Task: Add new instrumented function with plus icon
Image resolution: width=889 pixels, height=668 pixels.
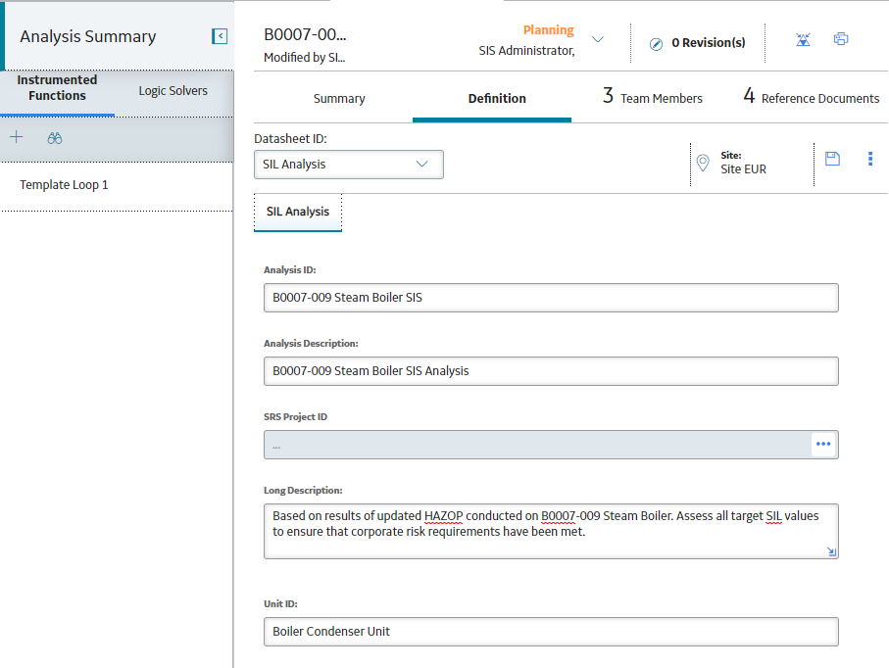Action: point(17,137)
